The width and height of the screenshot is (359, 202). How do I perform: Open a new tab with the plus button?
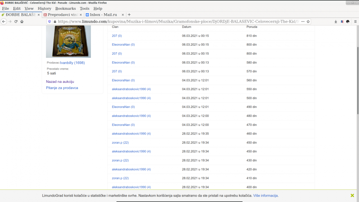(129, 15)
